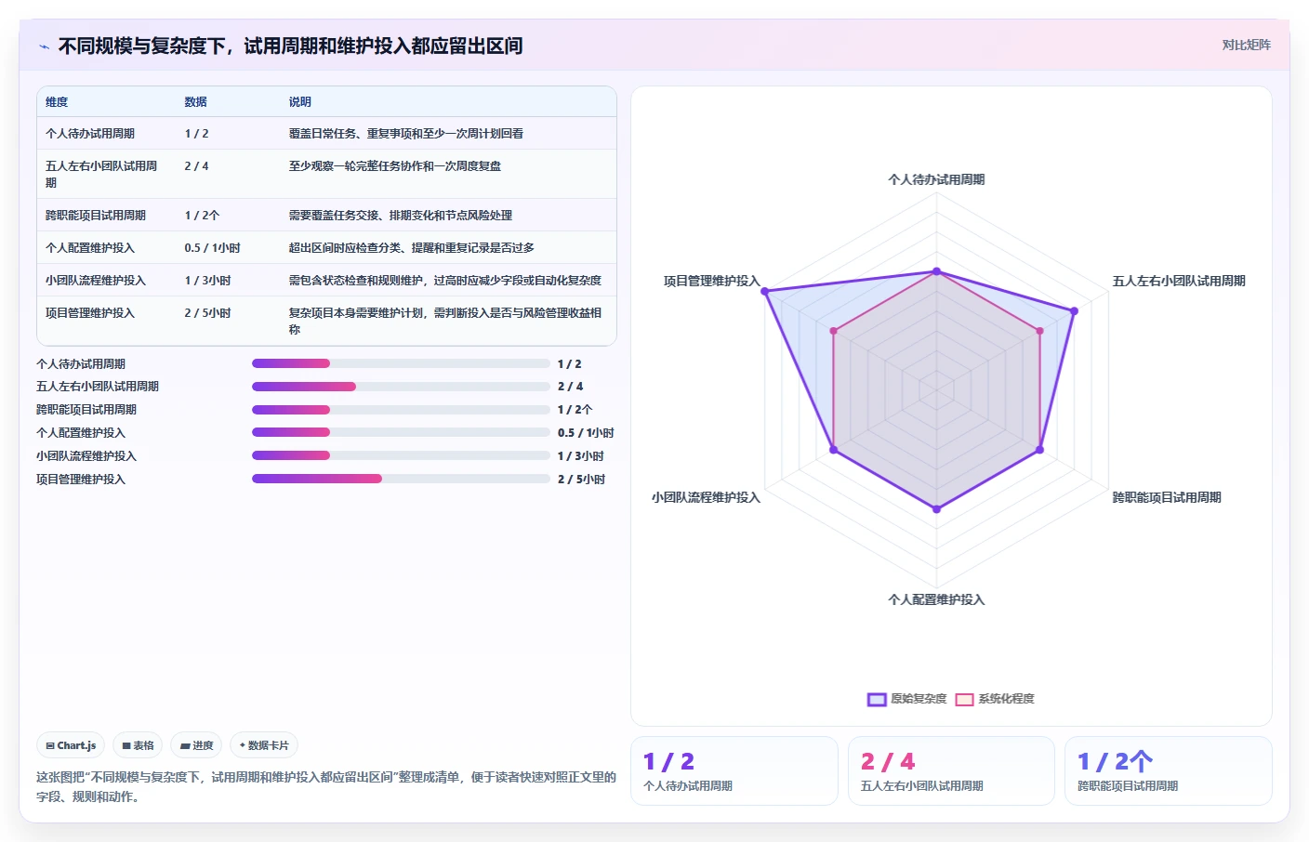Click the Chart.js tag chip
Image resolution: width=1309 pixels, height=842 pixels.
coord(71,745)
